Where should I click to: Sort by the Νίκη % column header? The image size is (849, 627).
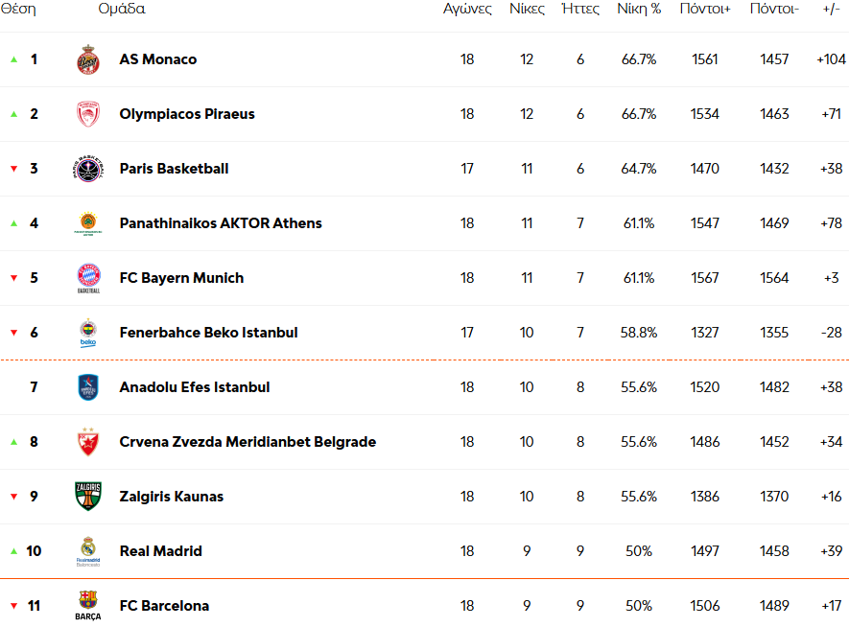(x=639, y=9)
